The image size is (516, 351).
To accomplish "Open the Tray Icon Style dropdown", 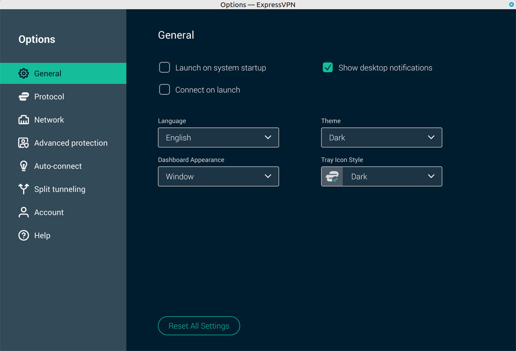I will [x=382, y=176].
